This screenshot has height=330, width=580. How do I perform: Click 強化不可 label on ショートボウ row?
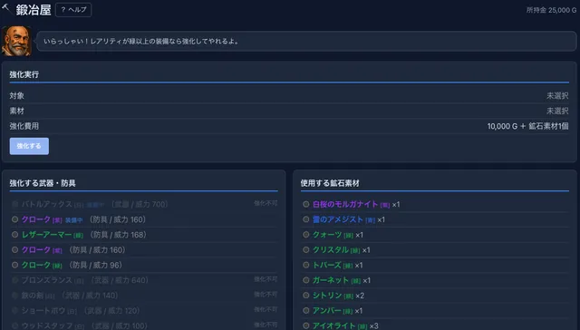click(x=266, y=310)
